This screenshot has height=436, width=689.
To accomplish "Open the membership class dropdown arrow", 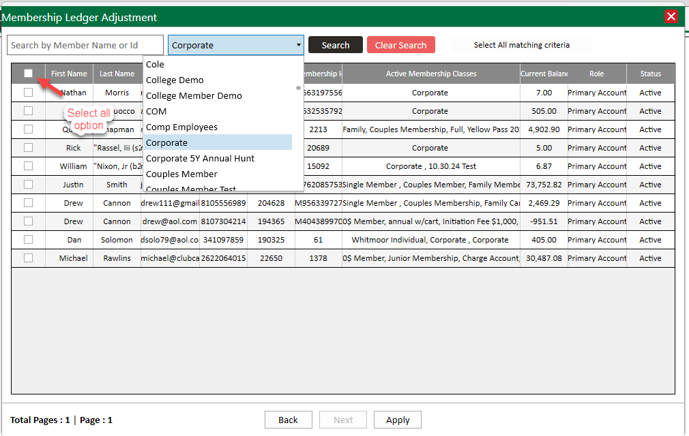I will 298,46.
